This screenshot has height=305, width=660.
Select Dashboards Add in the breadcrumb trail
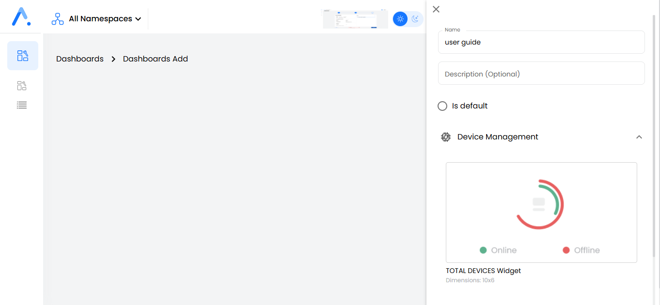155,59
